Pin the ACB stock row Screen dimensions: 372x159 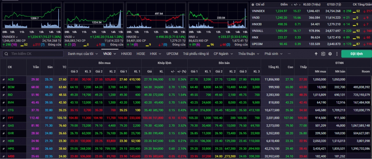pos(3,79)
